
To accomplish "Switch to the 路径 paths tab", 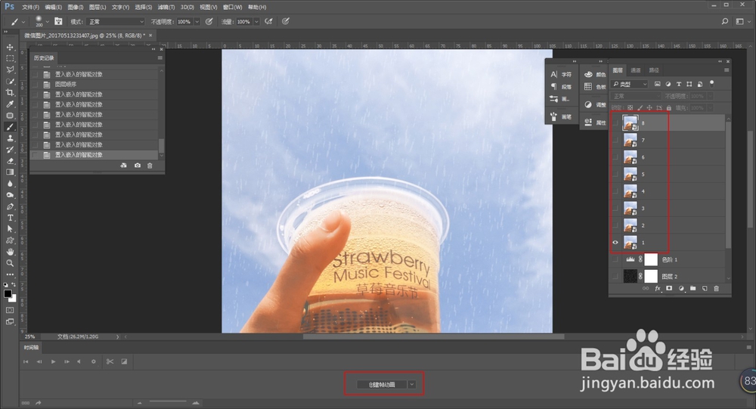I will point(654,70).
